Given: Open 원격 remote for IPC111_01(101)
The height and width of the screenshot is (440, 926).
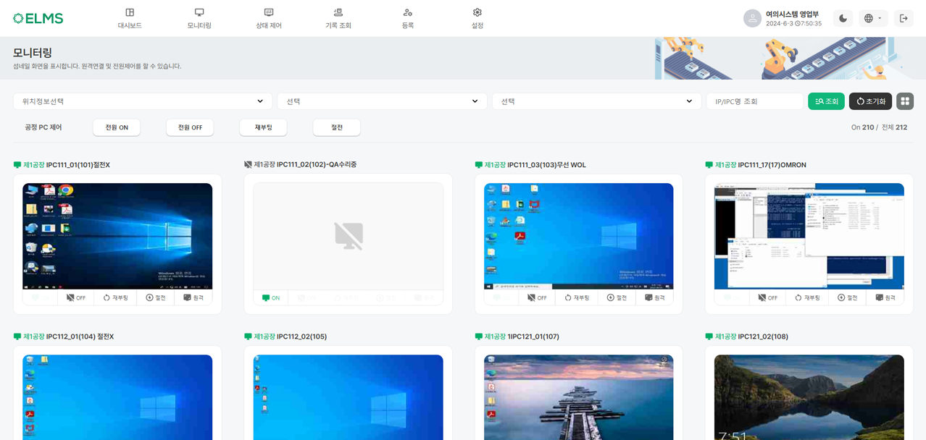Looking at the screenshot, I should (x=193, y=297).
